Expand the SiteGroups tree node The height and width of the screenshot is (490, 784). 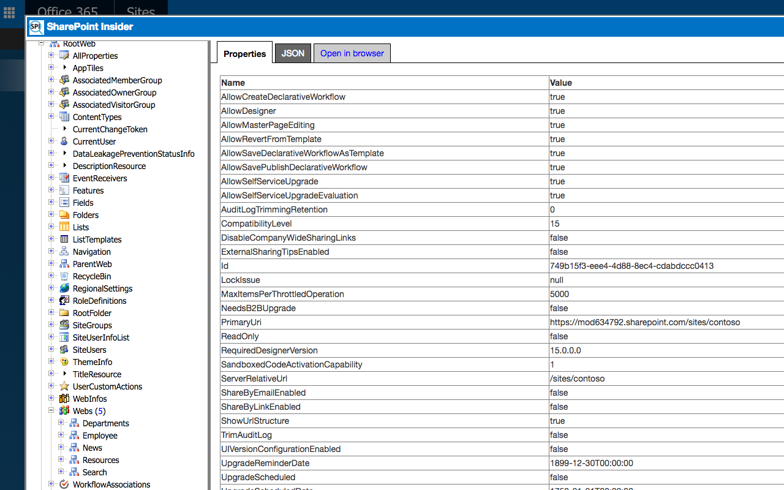pos(51,325)
